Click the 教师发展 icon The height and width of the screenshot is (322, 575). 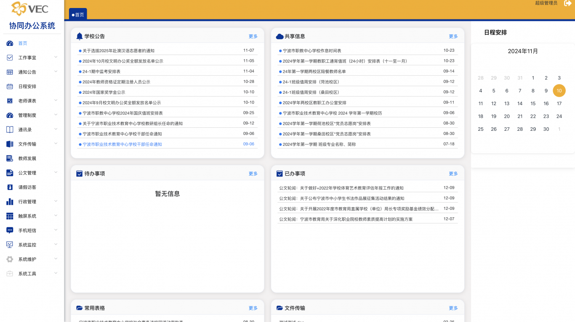click(x=10, y=158)
